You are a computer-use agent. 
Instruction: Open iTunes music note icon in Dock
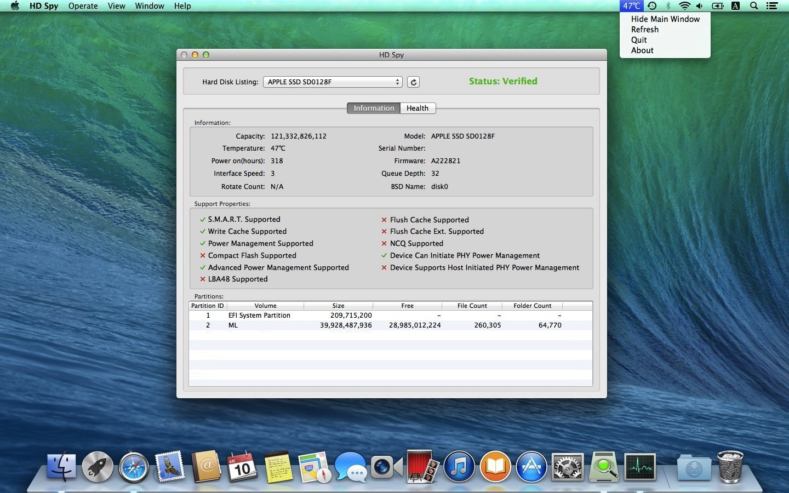(x=459, y=468)
